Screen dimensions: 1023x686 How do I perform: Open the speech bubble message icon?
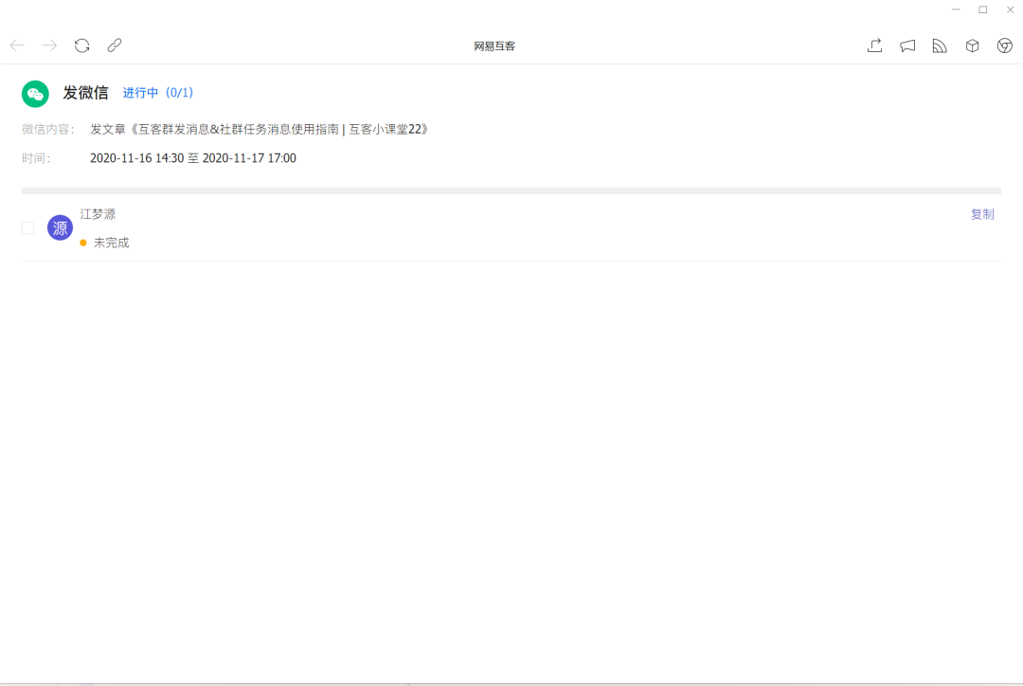click(907, 45)
